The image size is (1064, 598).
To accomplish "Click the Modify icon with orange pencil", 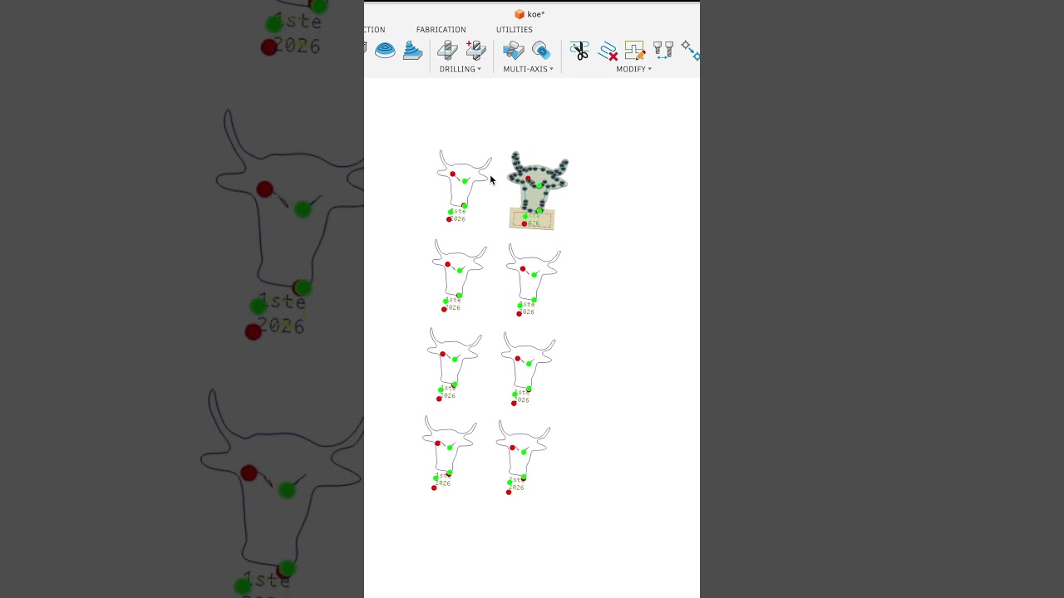I will [x=634, y=51].
